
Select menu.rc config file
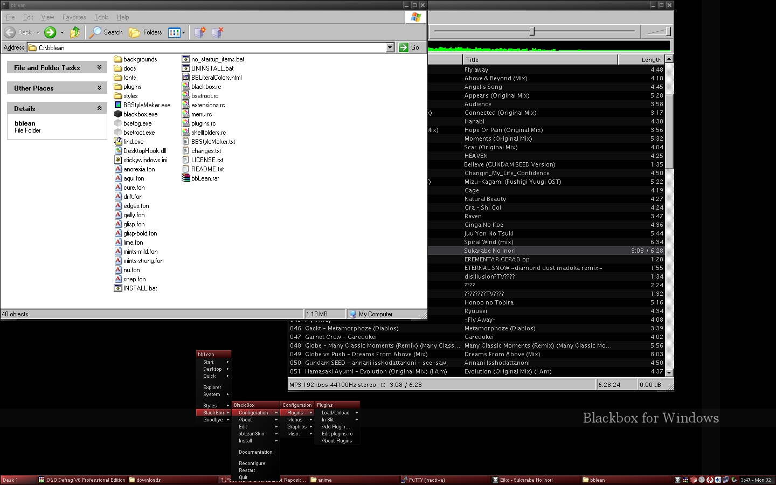click(x=197, y=114)
